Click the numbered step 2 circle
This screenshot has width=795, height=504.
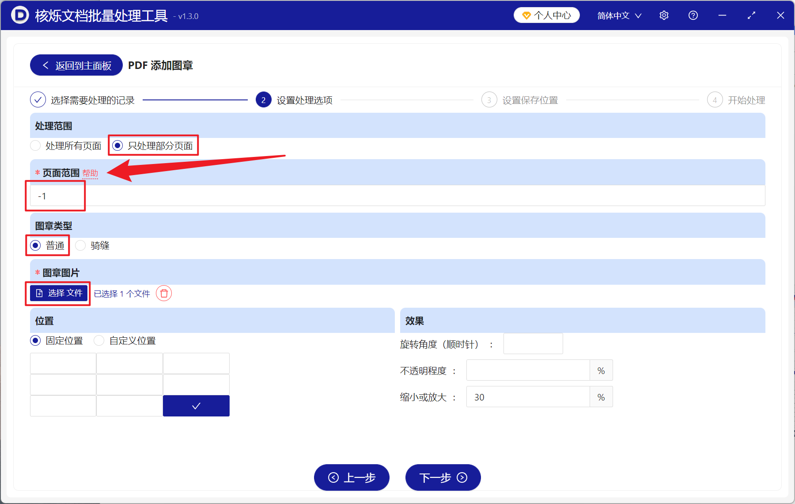263,99
